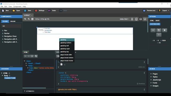Expand JavaScript in Design panel
Viewport: 171px width, 96px height.
point(151,80)
